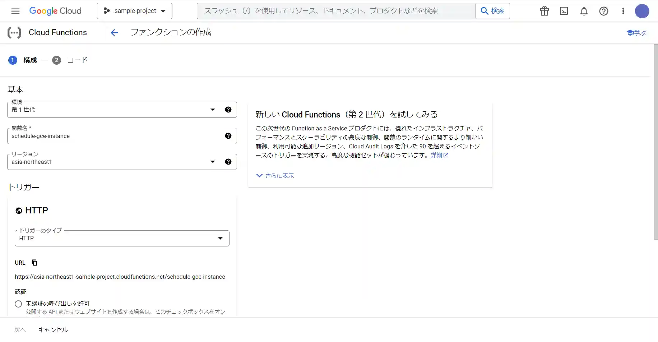Click the キャンセル button
658x342 pixels.
(53, 330)
